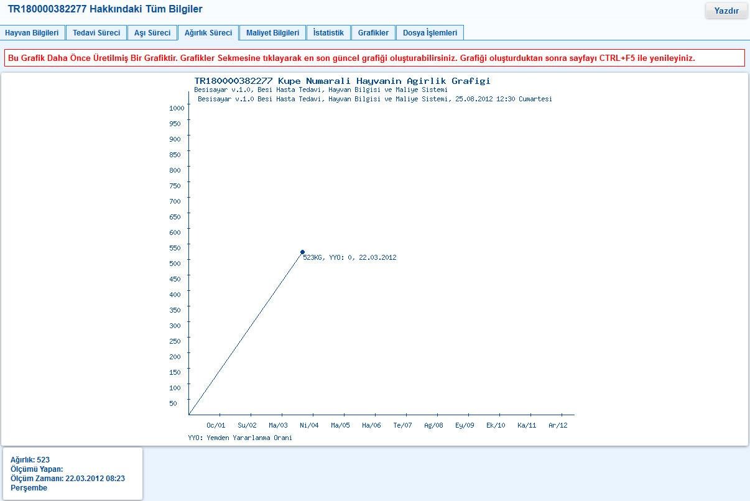Viewport: 750px width, 501px height.
Task: Open the Dosya İşlemleri tab
Action: pos(430,32)
